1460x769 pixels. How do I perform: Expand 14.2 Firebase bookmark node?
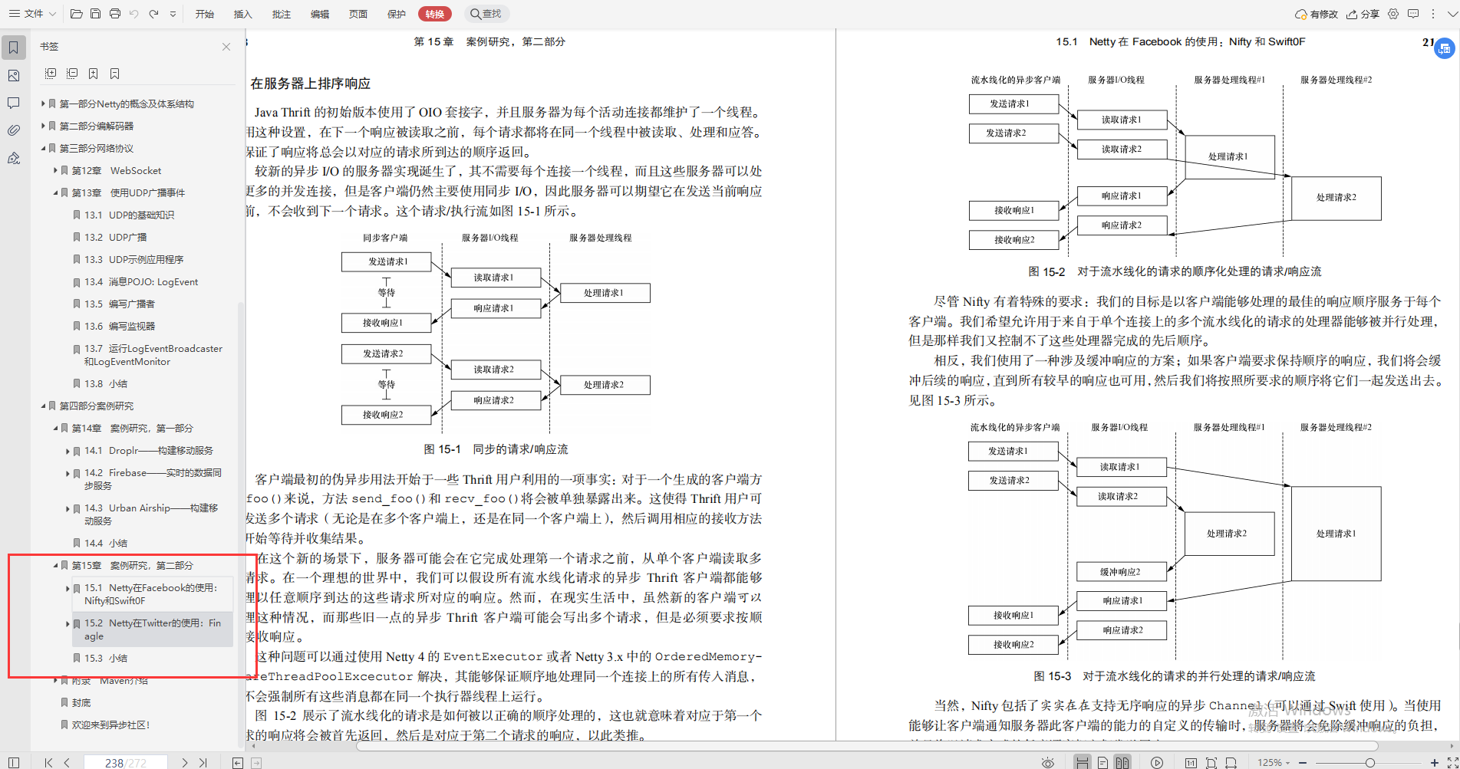68,473
